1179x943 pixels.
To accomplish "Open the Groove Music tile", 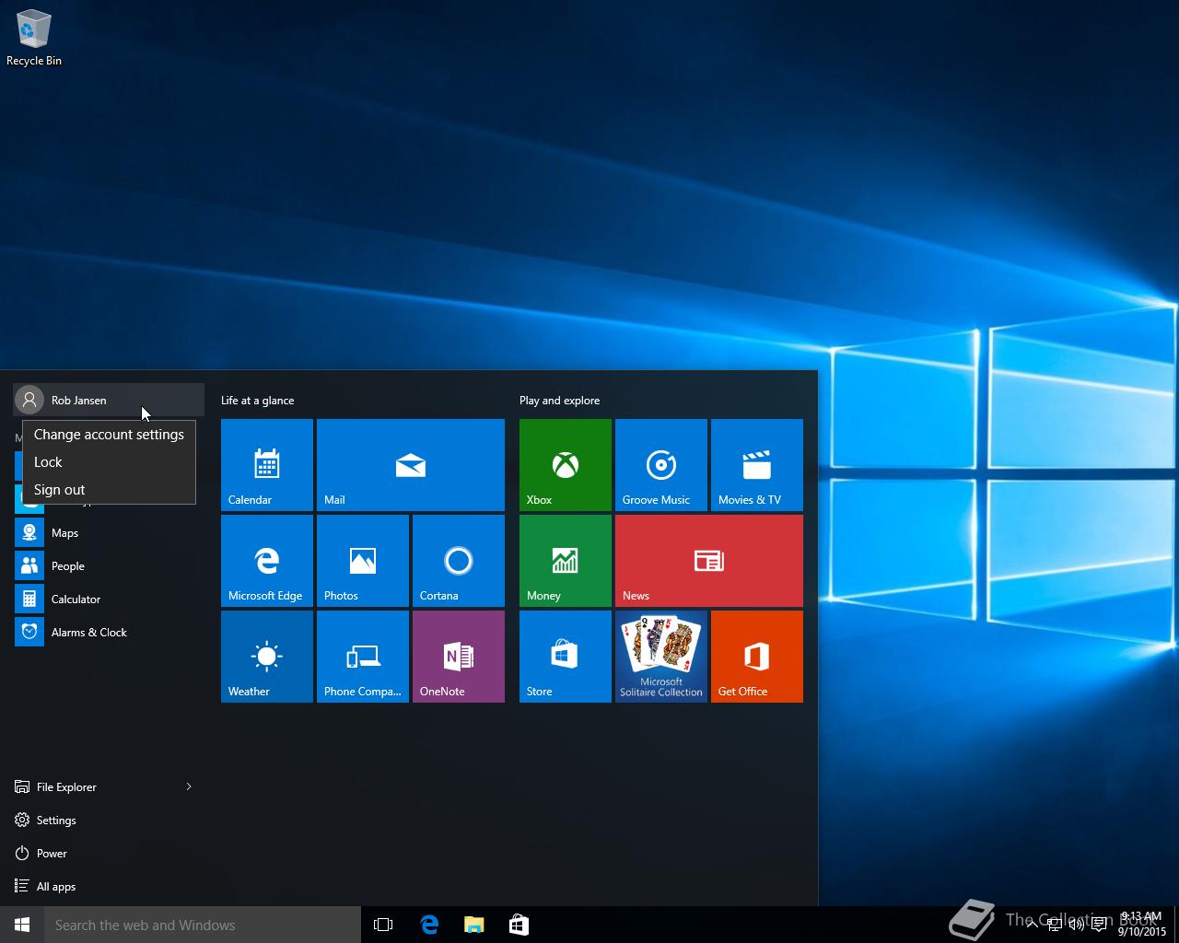I will (x=661, y=465).
